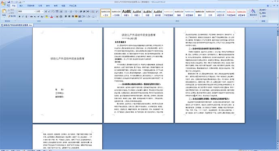
Task: Change case with the Aa icon
Action: tap(42, 17)
